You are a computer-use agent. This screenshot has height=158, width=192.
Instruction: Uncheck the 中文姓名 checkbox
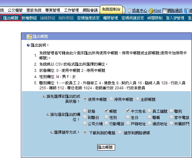[128, 111]
